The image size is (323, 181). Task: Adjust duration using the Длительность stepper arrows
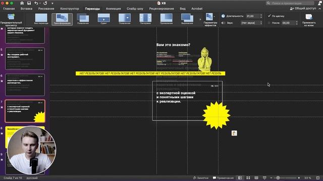[x=261, y=16]
